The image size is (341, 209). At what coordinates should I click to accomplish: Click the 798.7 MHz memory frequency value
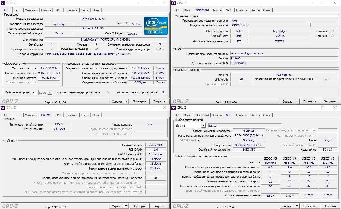[x=155, y=145]
